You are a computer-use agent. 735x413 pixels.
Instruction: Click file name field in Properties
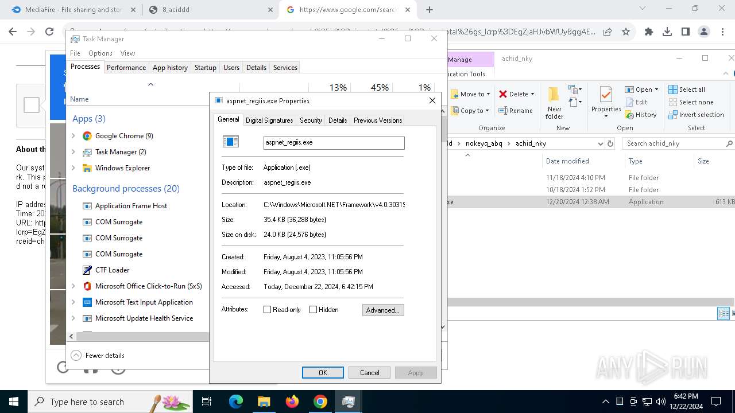coord(334,143)
